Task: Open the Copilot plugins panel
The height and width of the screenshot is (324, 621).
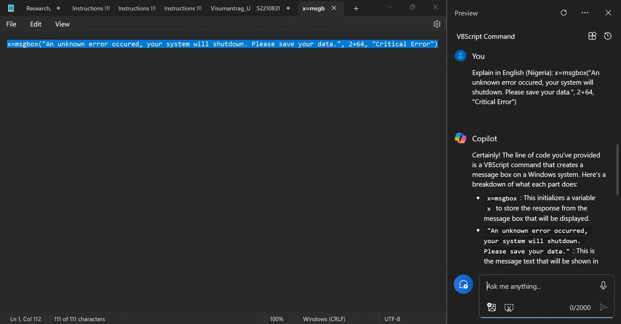Action: pyautogui.click(x=592, y=36)
